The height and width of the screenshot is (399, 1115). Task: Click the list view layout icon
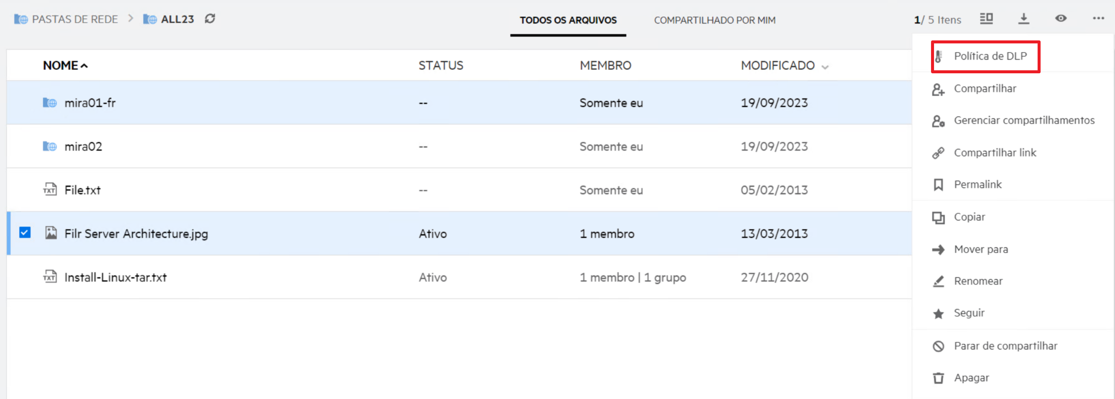click(x=986, y=19)
